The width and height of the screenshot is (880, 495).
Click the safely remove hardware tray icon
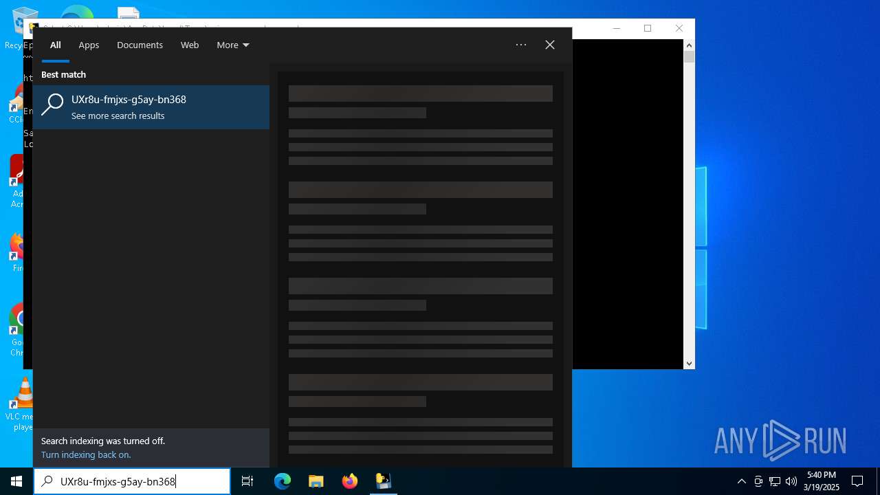click(758, 481)
